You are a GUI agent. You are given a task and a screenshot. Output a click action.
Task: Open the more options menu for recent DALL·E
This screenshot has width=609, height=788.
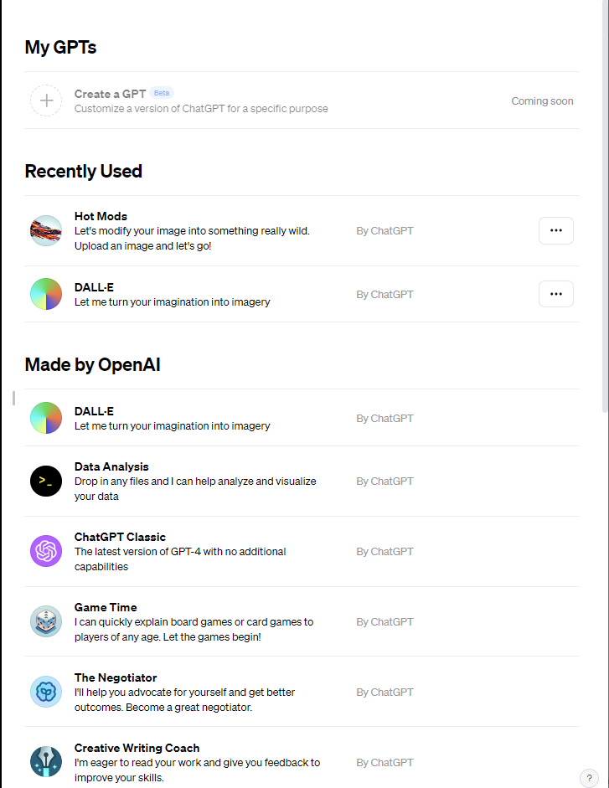(555, 294)
